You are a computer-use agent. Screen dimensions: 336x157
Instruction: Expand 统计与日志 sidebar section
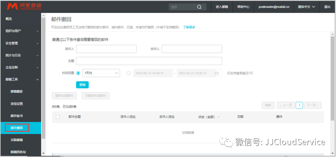point(20,55)
